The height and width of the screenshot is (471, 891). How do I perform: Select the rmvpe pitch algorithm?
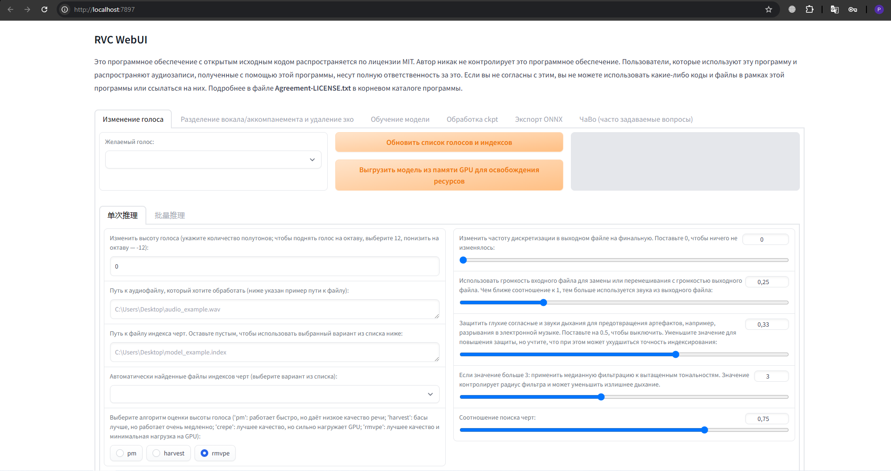pos(215,453)
